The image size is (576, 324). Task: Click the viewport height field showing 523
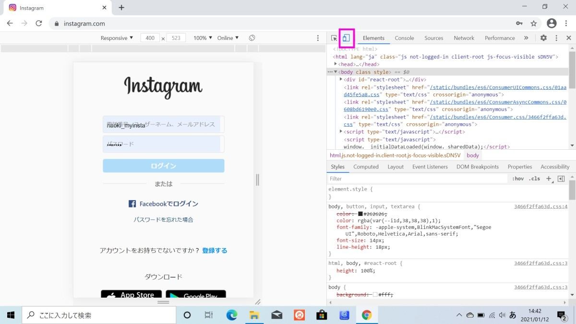(176, 38)
